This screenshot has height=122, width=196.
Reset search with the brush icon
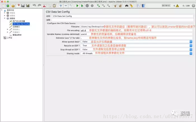(x=132, y=6)
